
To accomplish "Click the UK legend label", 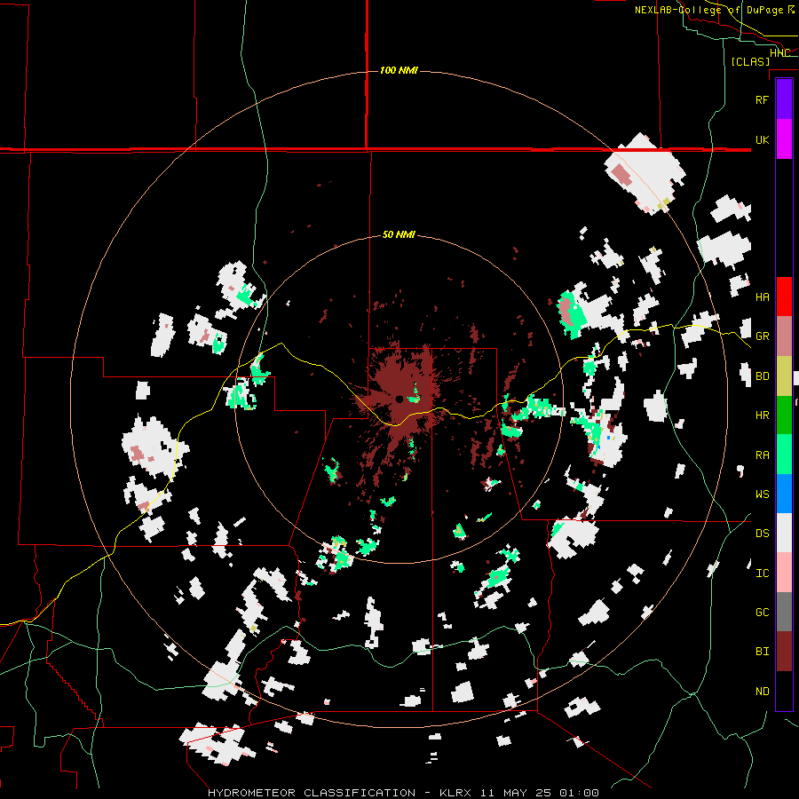I will tap(762, 139).
